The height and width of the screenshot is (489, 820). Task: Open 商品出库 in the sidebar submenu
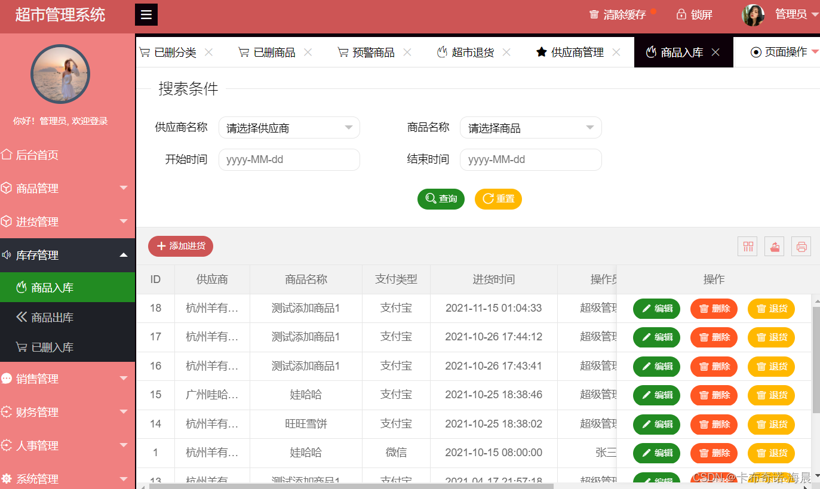pyautogui.click(x=67, y=317)
